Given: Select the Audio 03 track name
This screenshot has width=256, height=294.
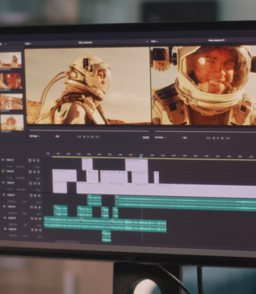Looking at the screenshot, I should [x=12, y=218].
